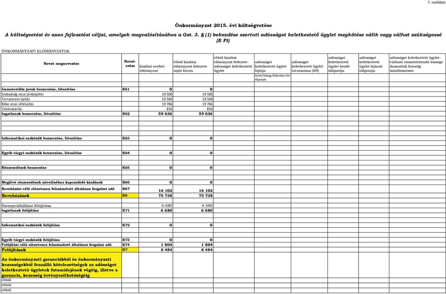The image size is (446, 294).
Task: Click 'Informatikai eszközök felújítása' row label
Action: [x=31, y=225]
